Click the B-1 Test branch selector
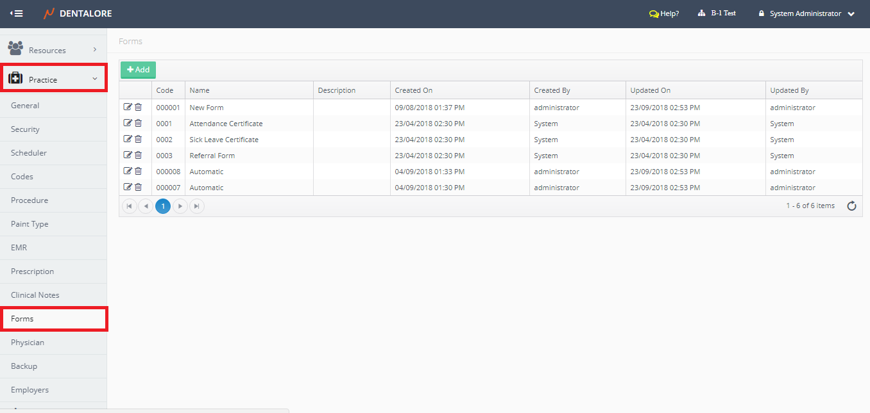The image size is (870, 413). pyautogui.click(x=717, y=13)
